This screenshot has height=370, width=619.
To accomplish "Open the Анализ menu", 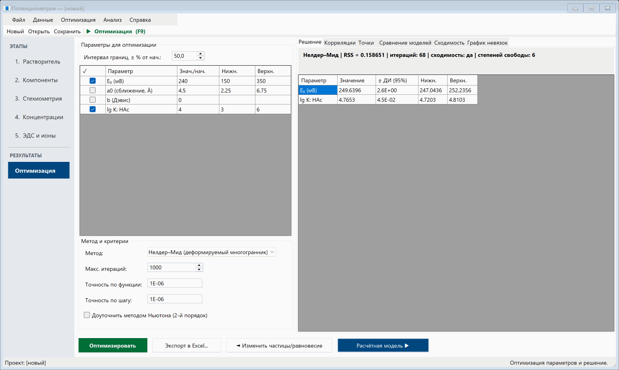I will point(113,20).
